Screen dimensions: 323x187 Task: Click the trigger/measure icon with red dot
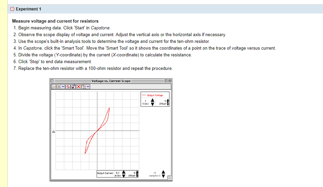pos(73,87)
